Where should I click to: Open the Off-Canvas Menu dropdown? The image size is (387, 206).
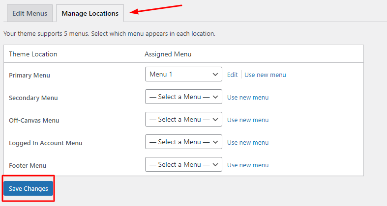[183, 120]
